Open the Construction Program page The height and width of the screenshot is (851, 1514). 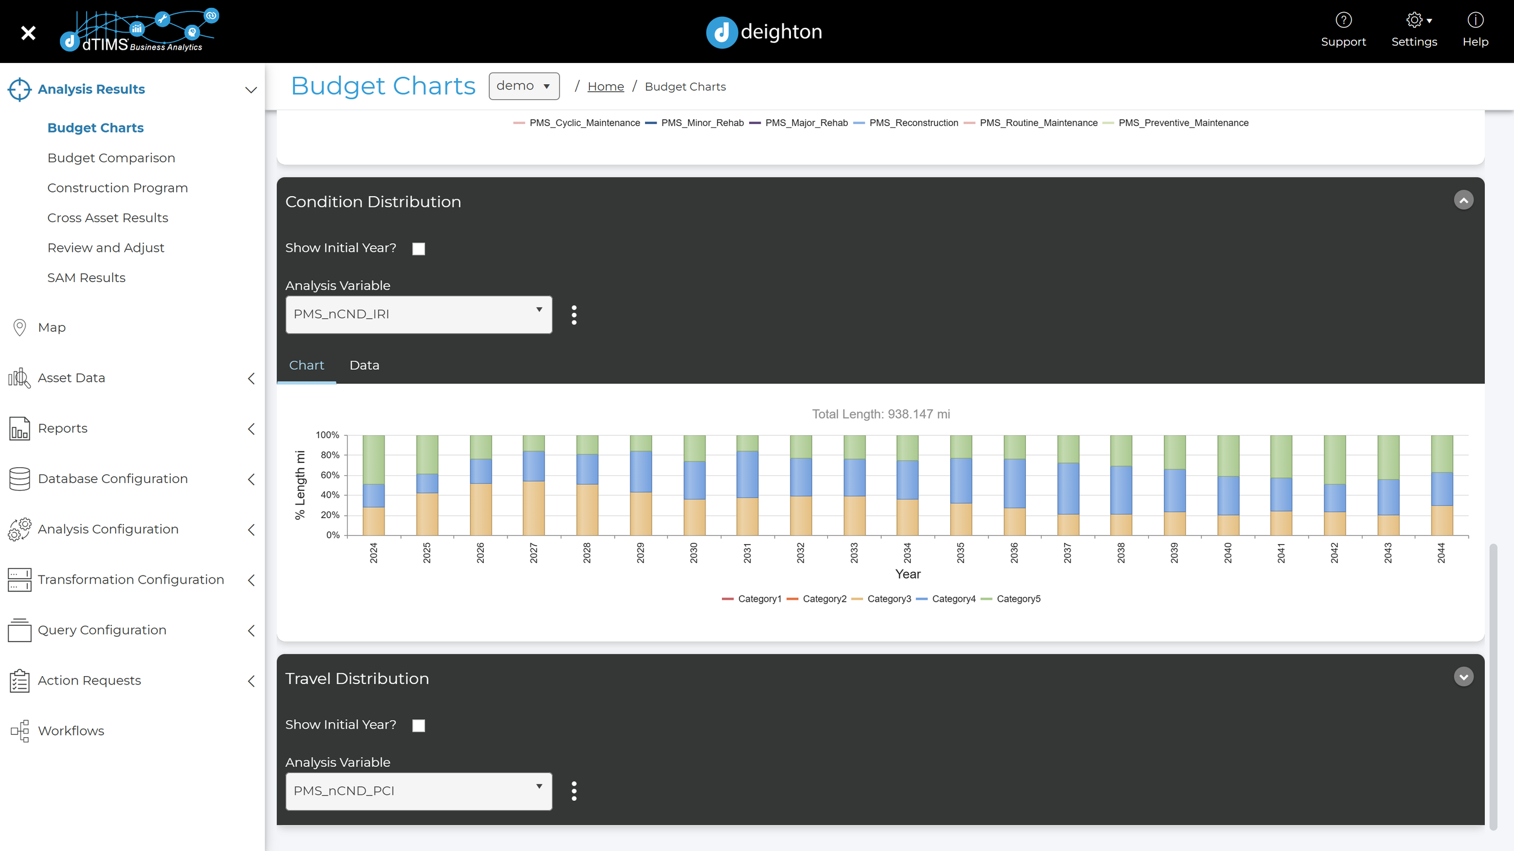pyautogui.click(x=117, y=188)
